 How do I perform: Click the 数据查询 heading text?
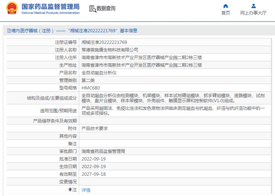[106, 8]
